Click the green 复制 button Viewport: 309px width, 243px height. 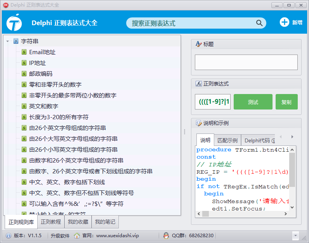(x=286, y=102)
